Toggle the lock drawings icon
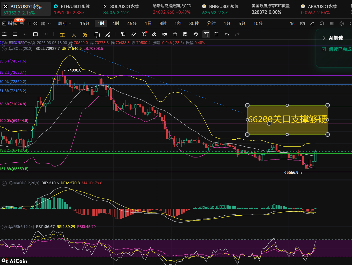Image resolution: width=352 pixels, height=265 pixels. point(175,34)
